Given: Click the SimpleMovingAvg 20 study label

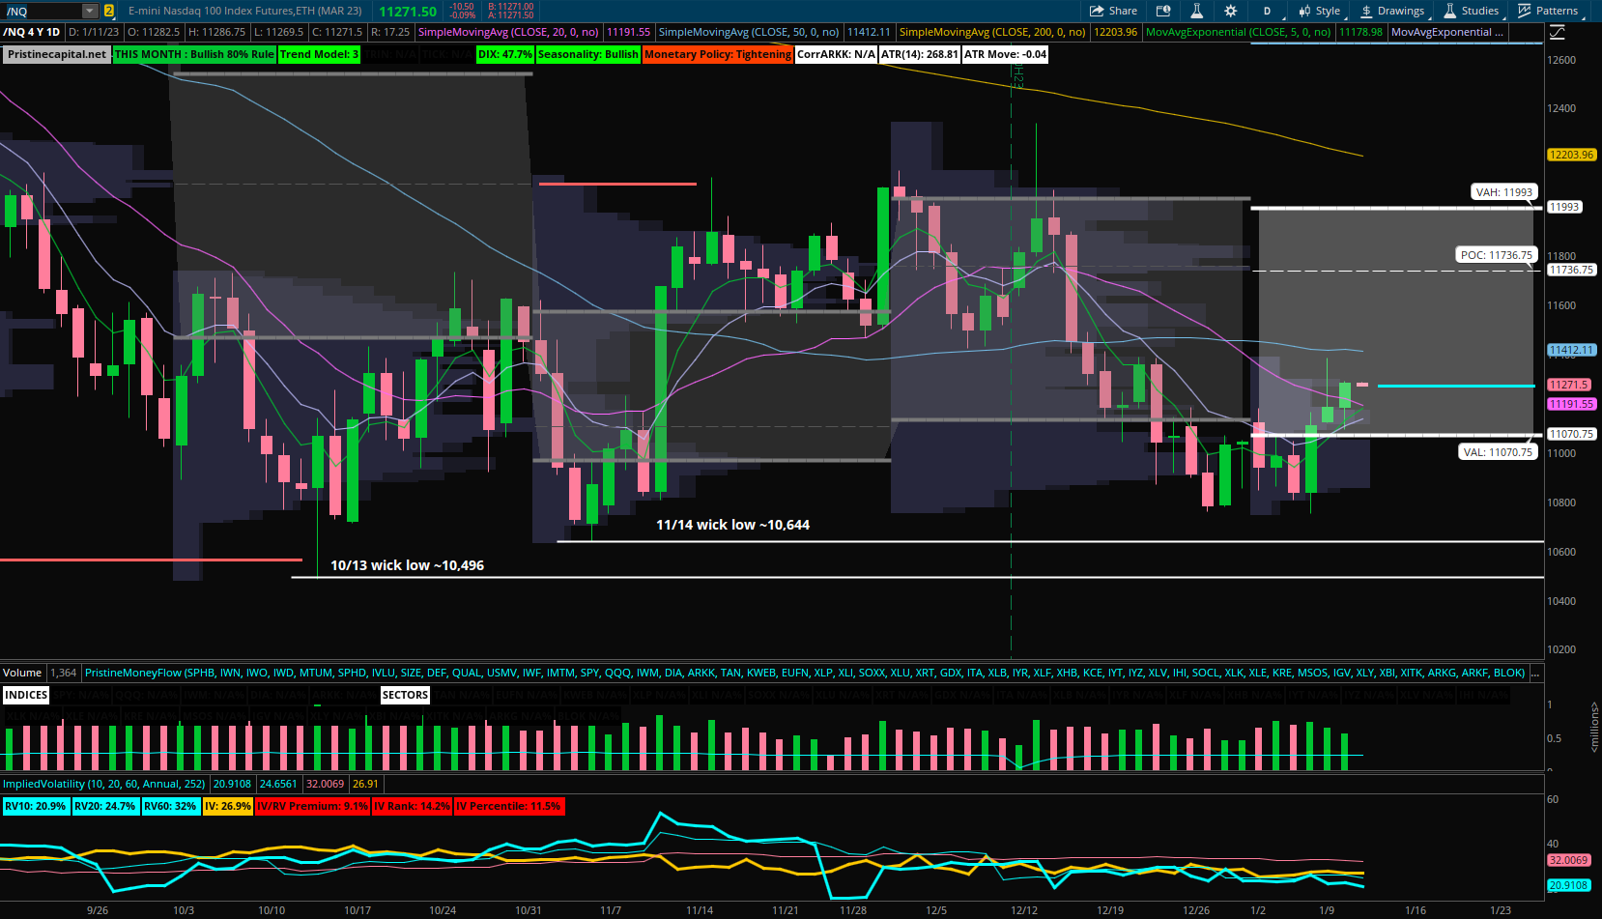Looking at the screenshot, I should pos(508,32).
